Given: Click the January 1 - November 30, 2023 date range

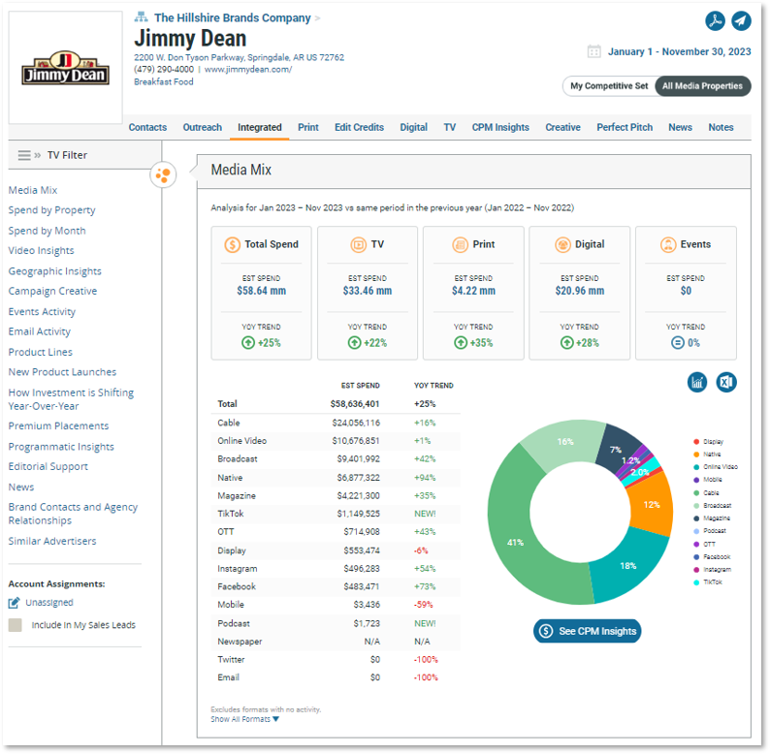Looking at the screenshot, I should tap(679, 51).
